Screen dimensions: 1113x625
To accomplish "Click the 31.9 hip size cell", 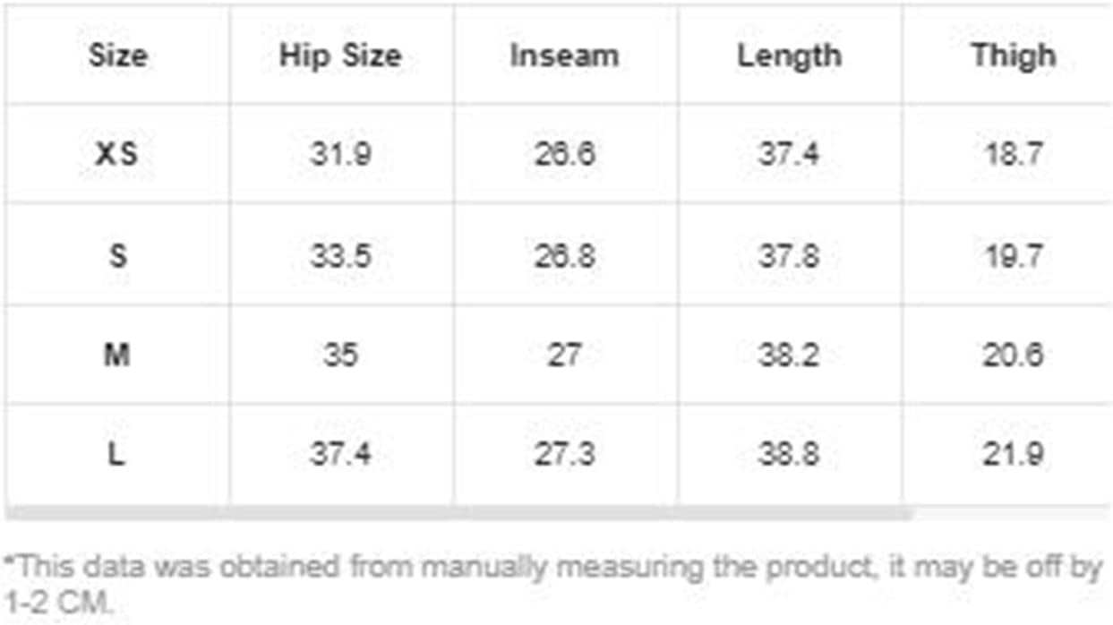I will click(x=340, y=155).
